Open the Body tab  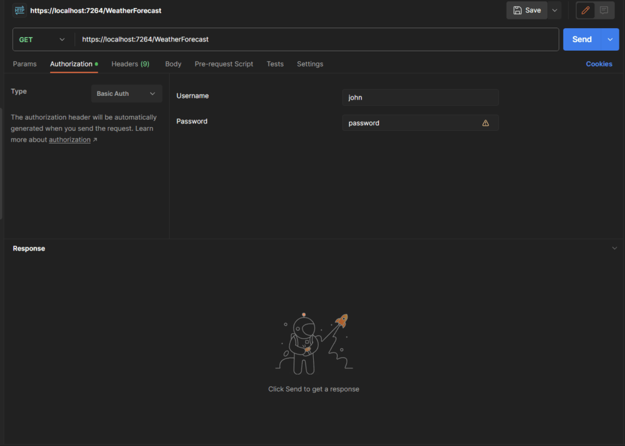click(x=173, y=64)
